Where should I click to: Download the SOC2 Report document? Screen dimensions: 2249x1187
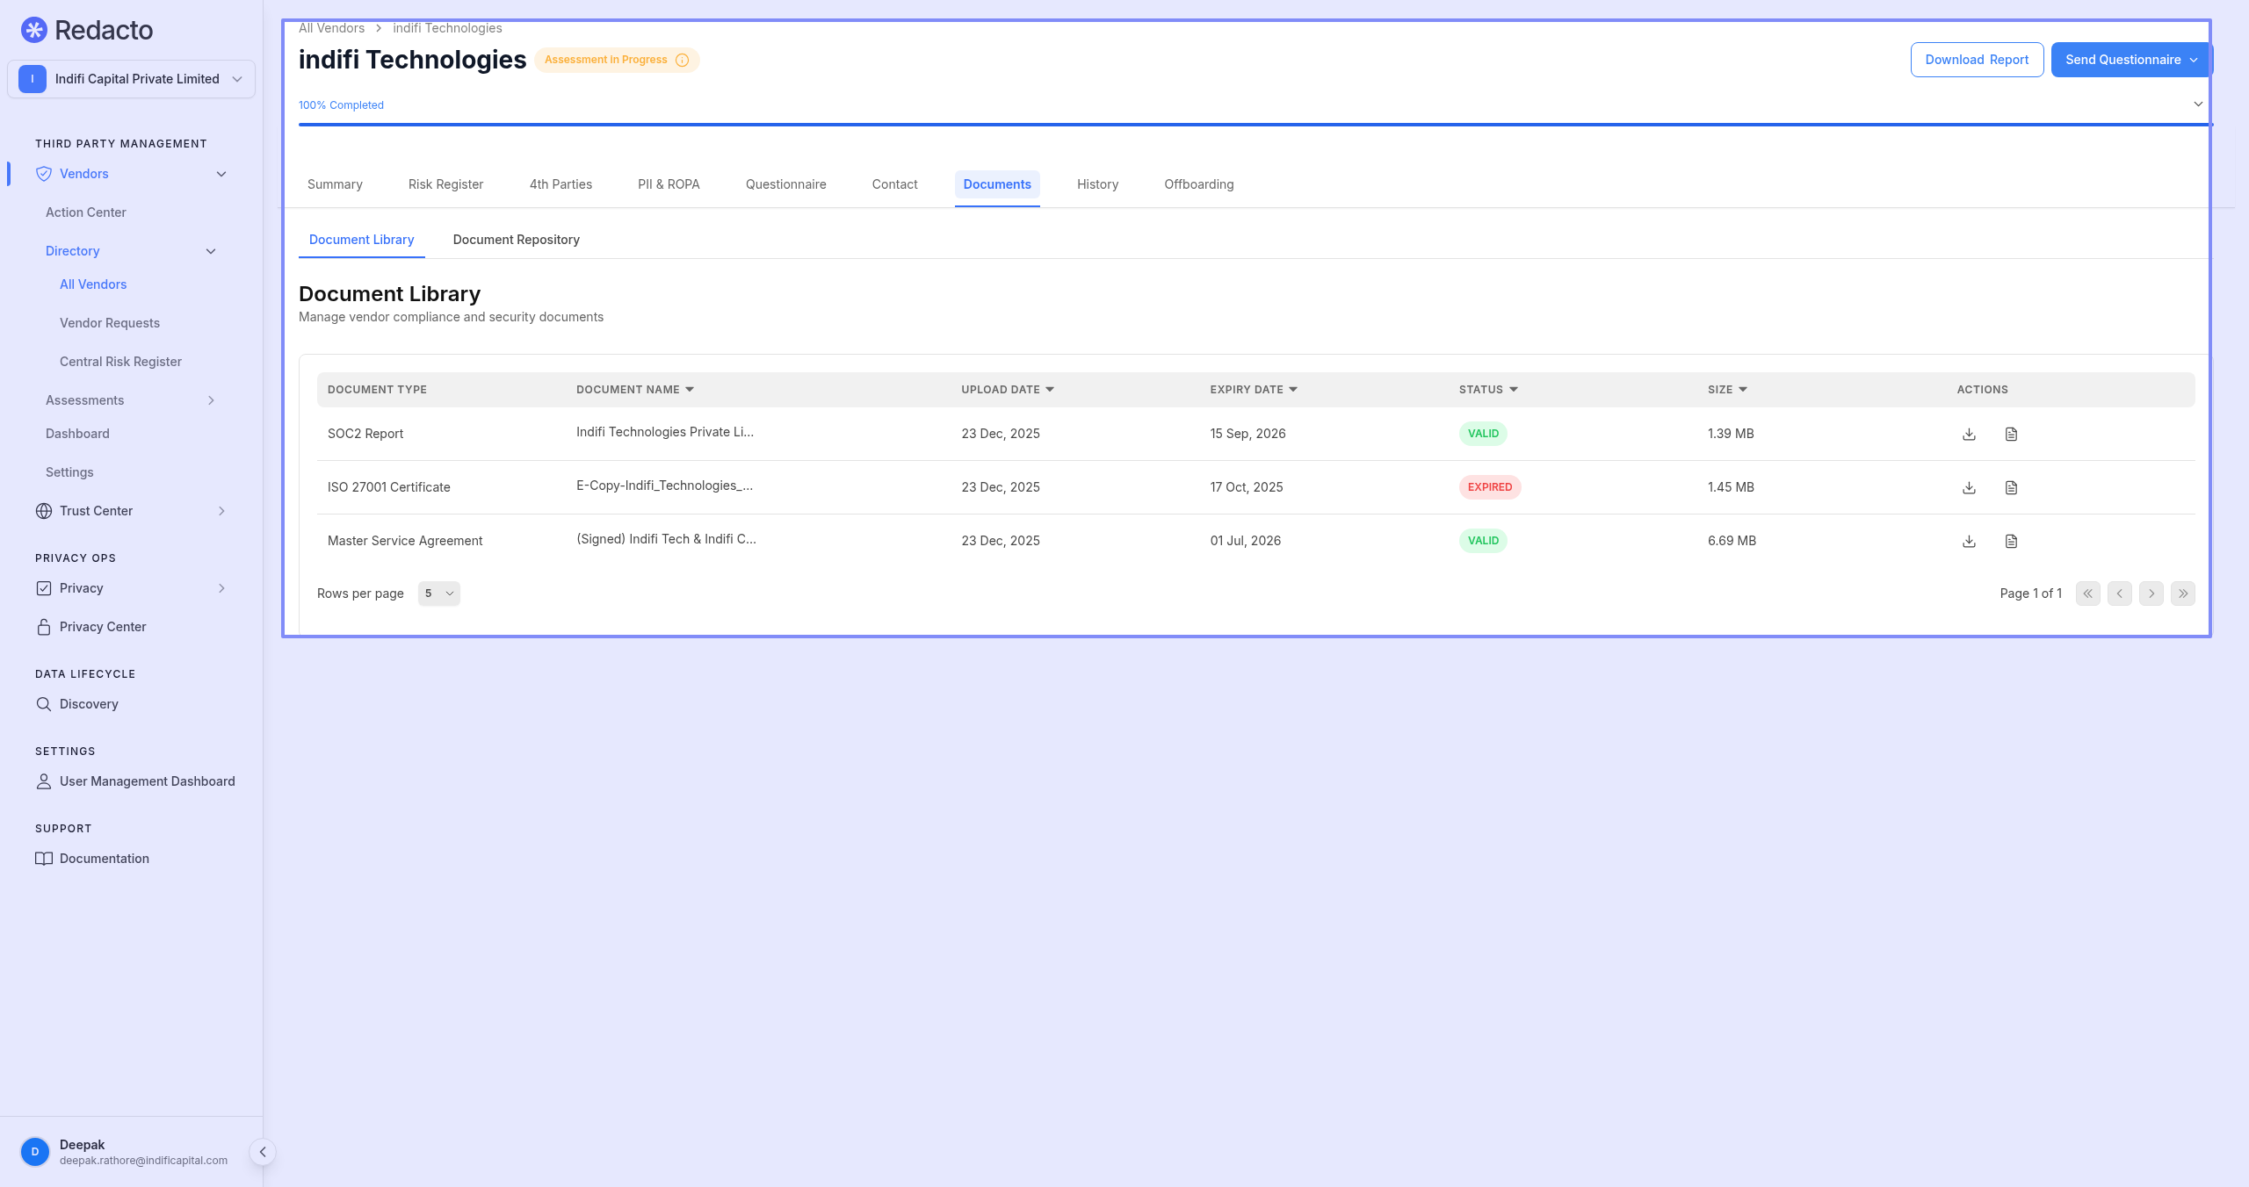pos(1969,434)
